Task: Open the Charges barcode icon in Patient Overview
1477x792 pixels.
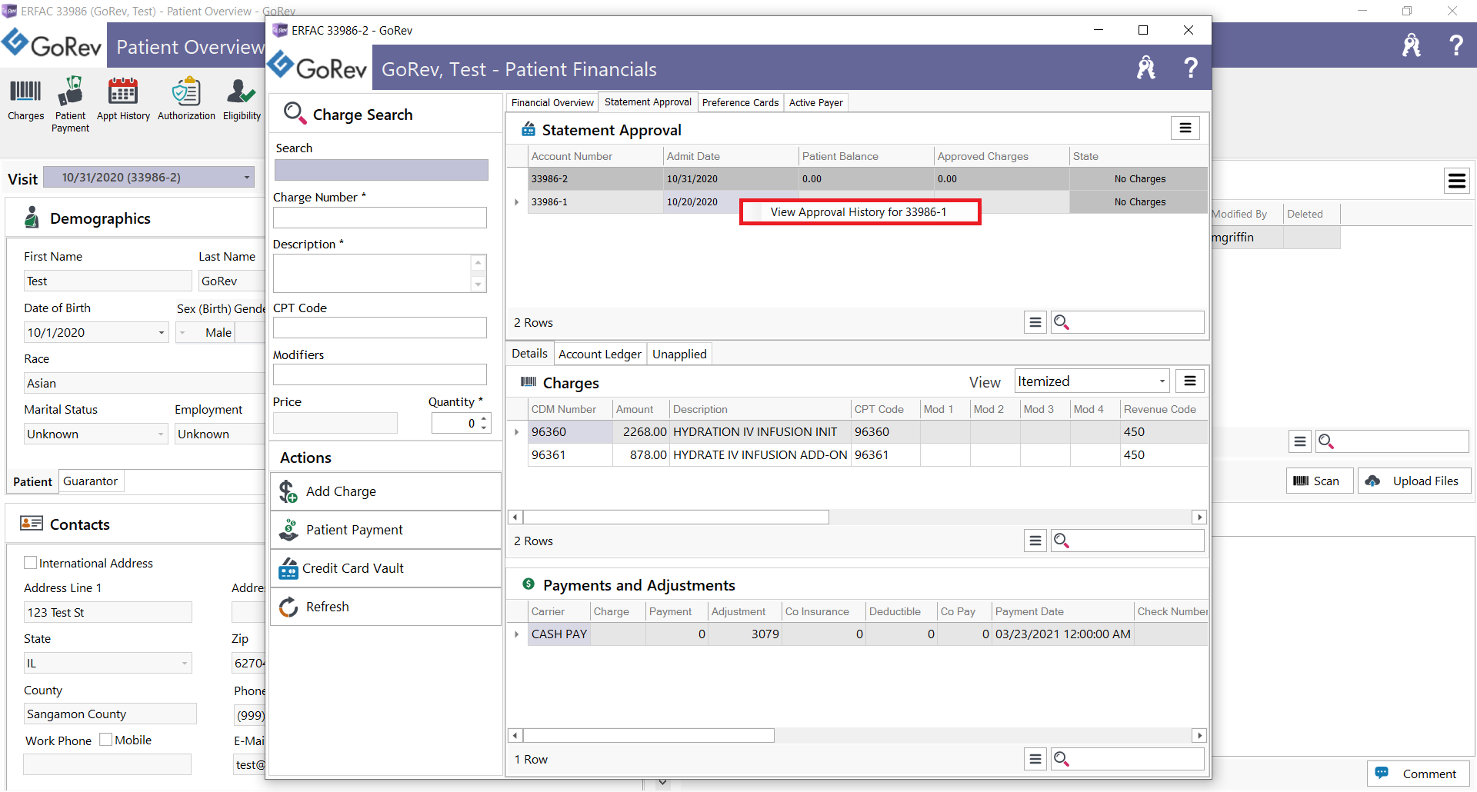Action: 25,99
